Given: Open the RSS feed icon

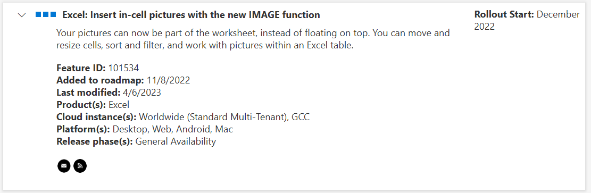Looking at the screenshot, I should point(80,165).
